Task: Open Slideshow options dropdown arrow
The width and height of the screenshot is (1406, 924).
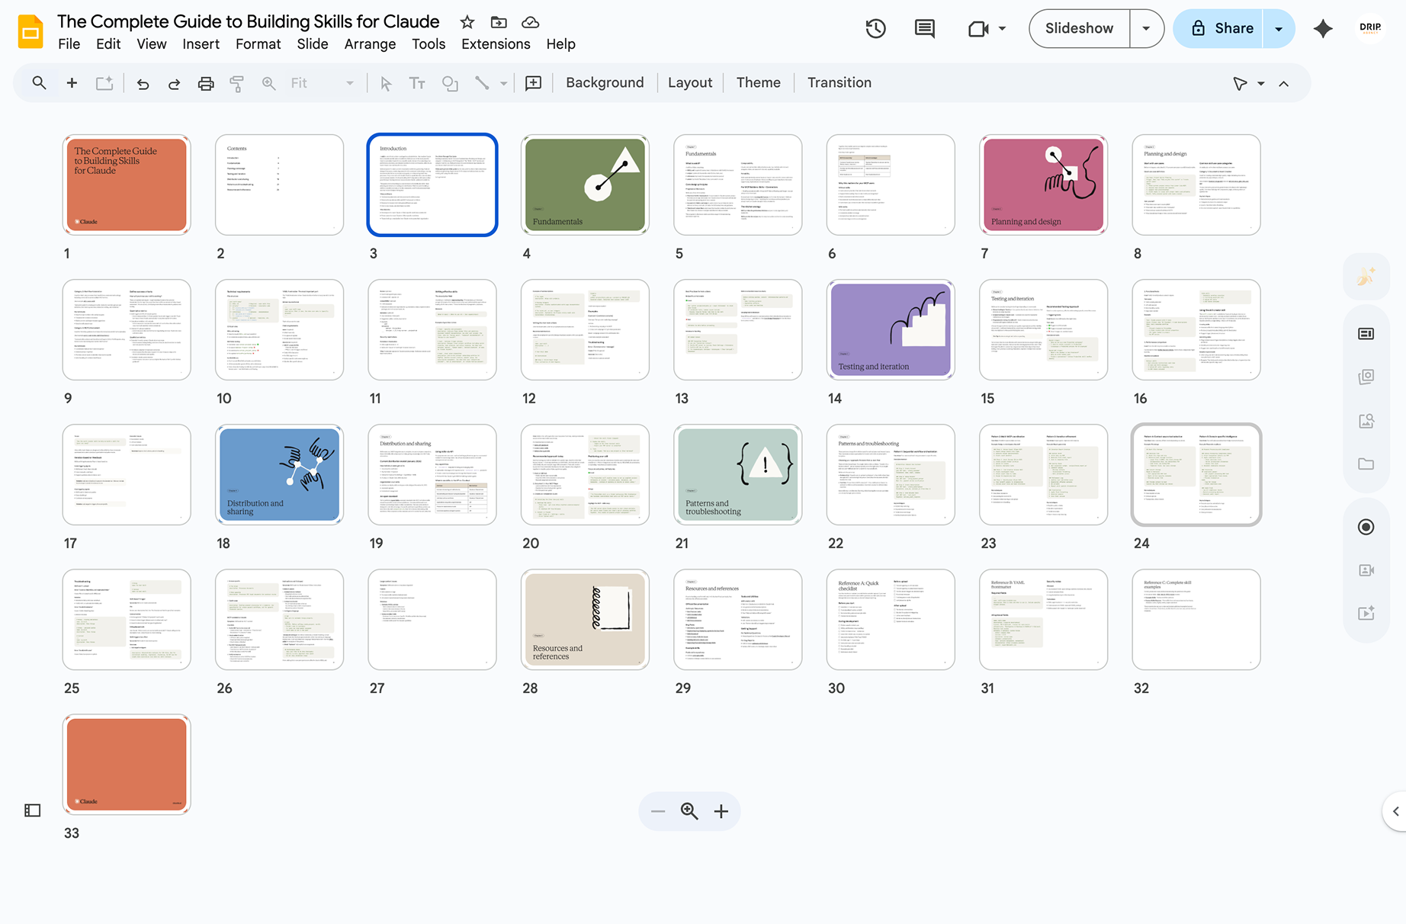Action: click(1146, 29)
